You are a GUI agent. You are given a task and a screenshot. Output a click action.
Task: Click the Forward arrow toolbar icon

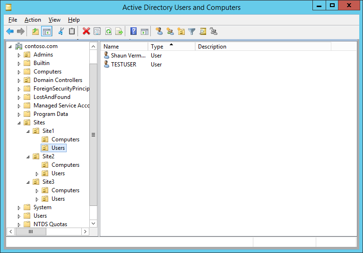click(21, 31)
